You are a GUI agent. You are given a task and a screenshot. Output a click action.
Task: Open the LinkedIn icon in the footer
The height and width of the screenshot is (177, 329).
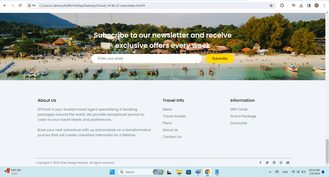[274, 163]
